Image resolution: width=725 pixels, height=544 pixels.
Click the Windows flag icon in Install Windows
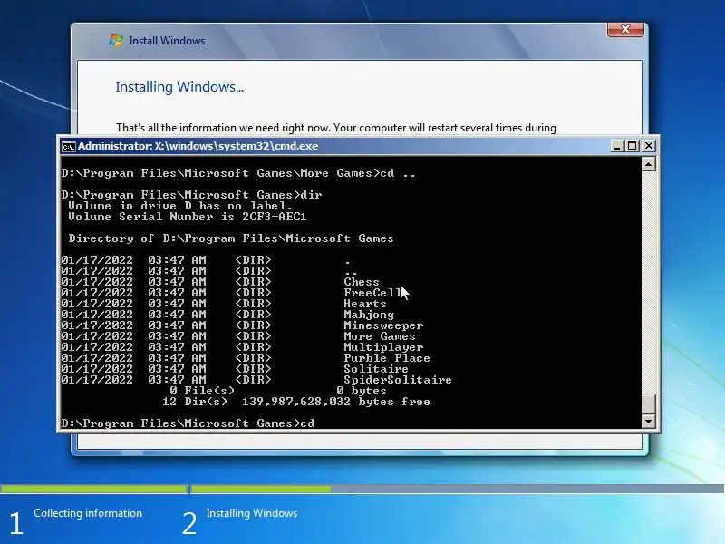pyautogui.click(x=116, y=40)
